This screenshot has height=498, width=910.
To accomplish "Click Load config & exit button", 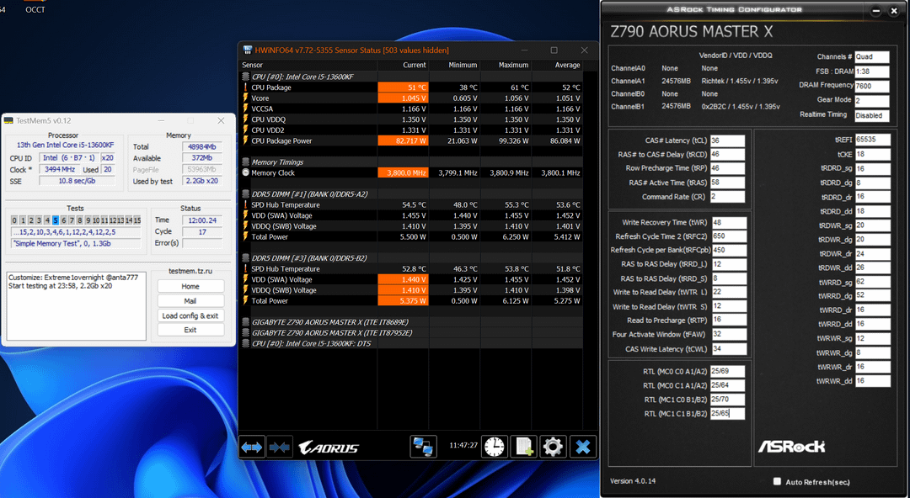I will [x=190, y=315].
